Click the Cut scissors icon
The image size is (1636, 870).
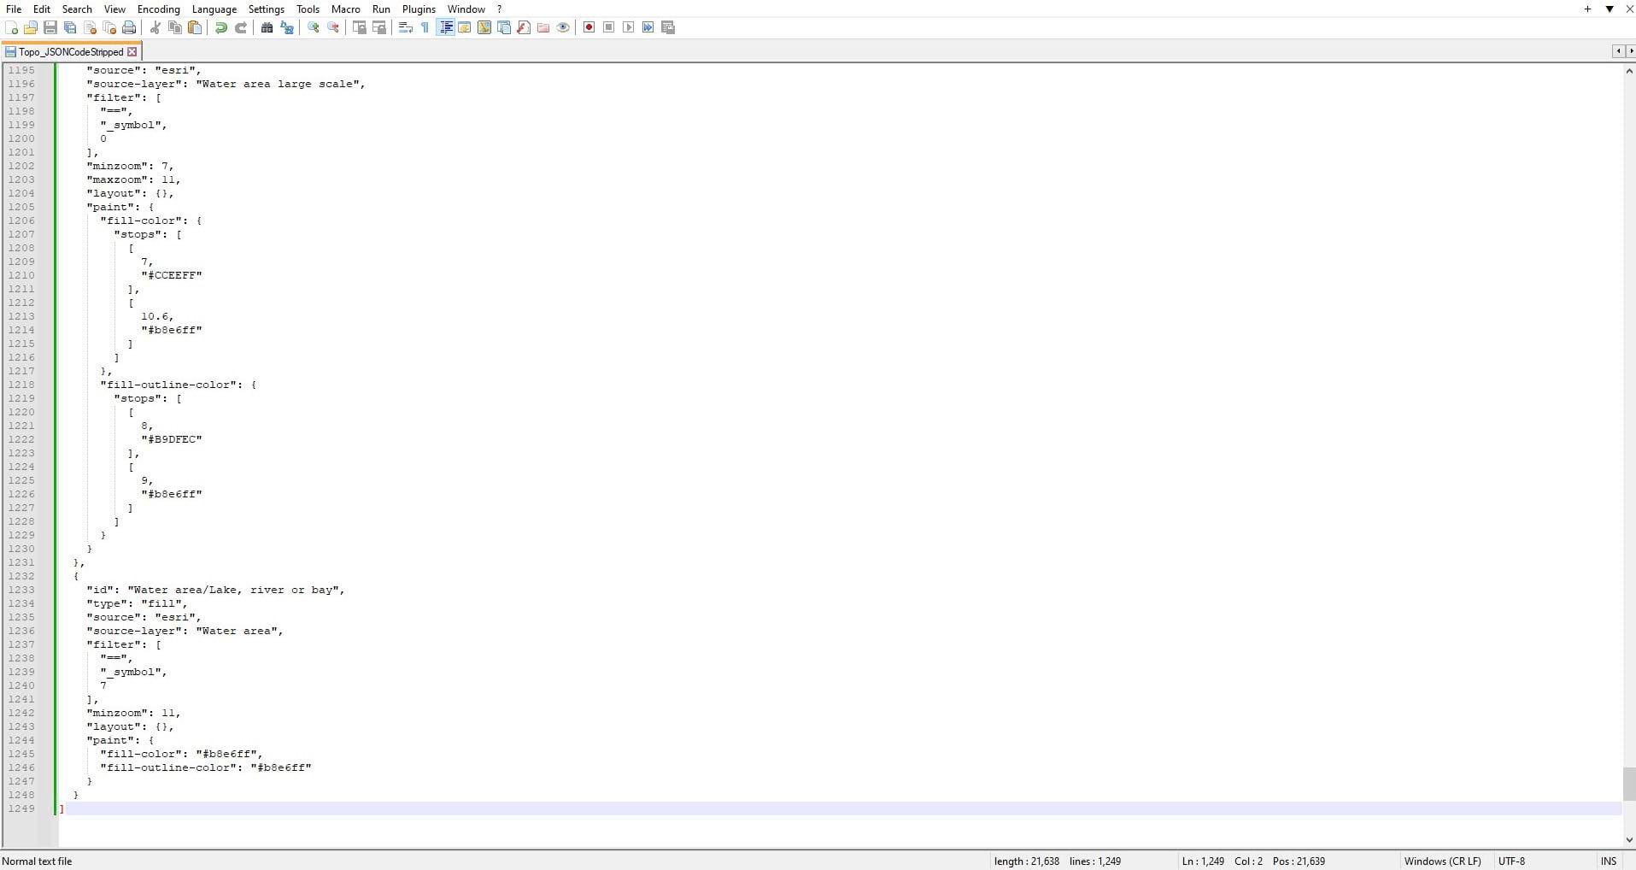[155, 27]
